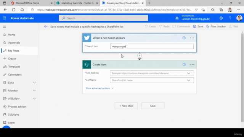Open Templates in the sidebar
The image size is (244, 137).
[x=14, y=67]
